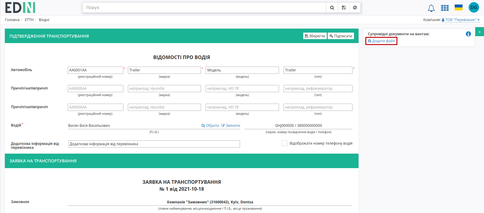Enable showing driver's phone number checkbox
This screenshot has width=484, height=213.
pyautogui.click(x=284, y=143)
